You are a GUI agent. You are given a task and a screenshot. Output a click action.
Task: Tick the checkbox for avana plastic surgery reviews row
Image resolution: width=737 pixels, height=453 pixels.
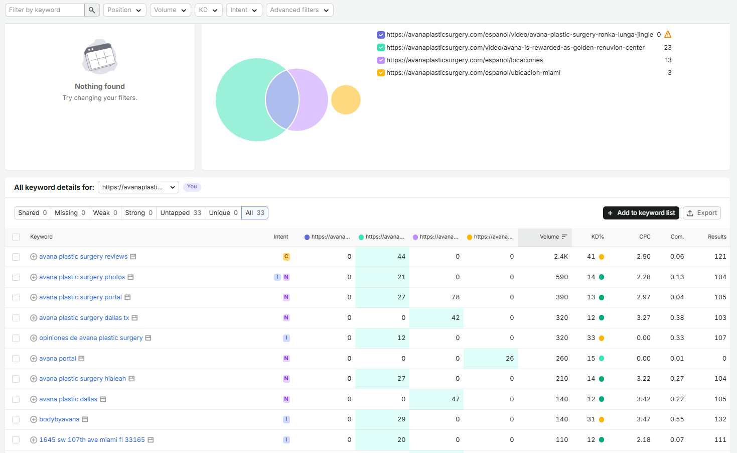(x=16, y=257)
